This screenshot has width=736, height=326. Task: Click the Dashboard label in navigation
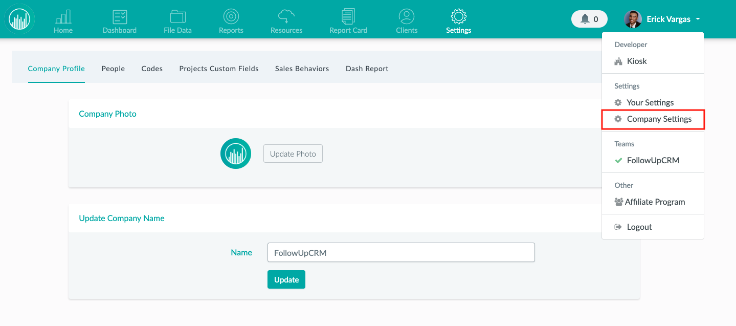120,30
